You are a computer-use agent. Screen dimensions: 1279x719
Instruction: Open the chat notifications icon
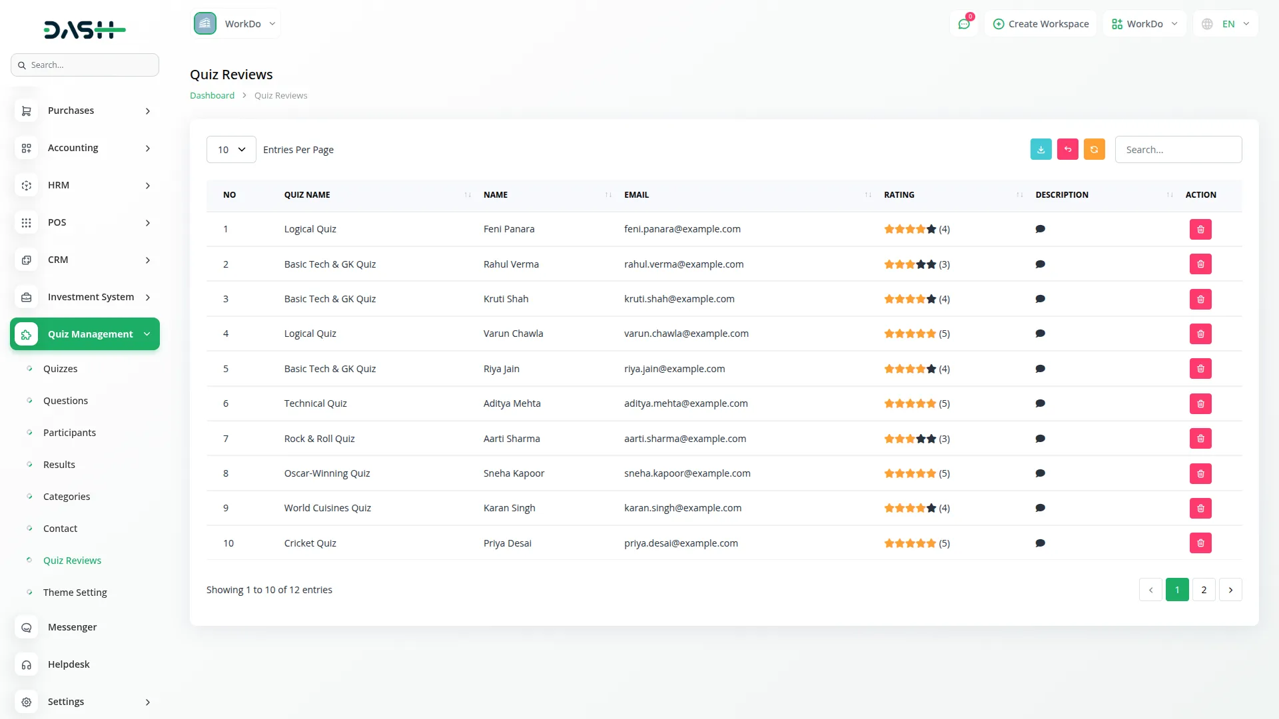click(x=964, y=24)
